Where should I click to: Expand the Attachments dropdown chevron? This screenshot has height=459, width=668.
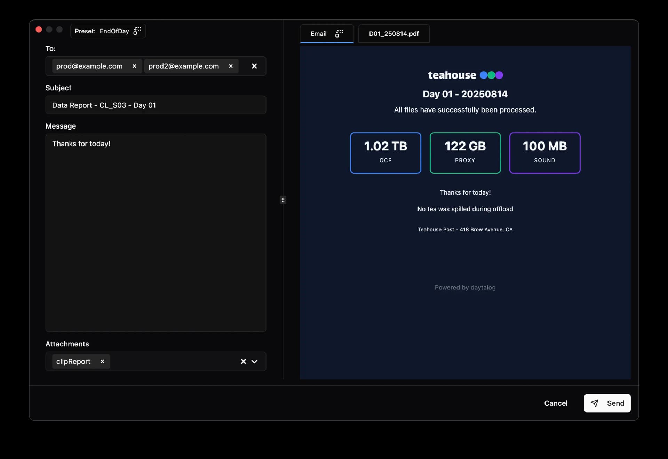pyautogui.click(x=255, y=361)
